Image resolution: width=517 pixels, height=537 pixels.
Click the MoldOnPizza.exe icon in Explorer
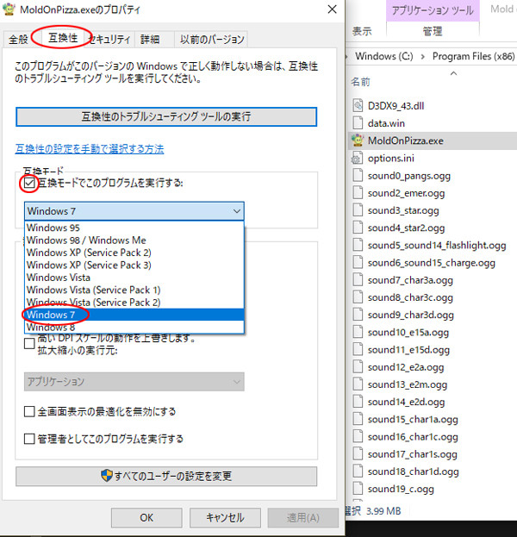[358, 140]
